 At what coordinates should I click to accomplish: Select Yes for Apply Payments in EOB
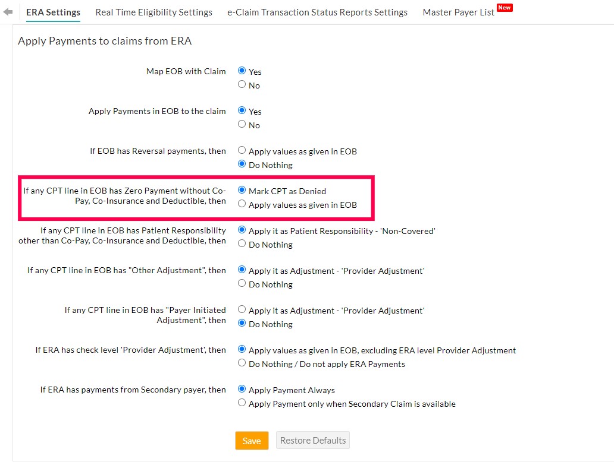[x=242, y=110]
